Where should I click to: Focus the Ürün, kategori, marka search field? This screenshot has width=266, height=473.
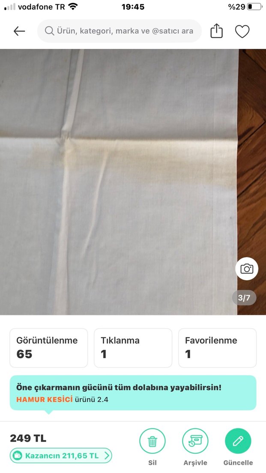point(120,31)
